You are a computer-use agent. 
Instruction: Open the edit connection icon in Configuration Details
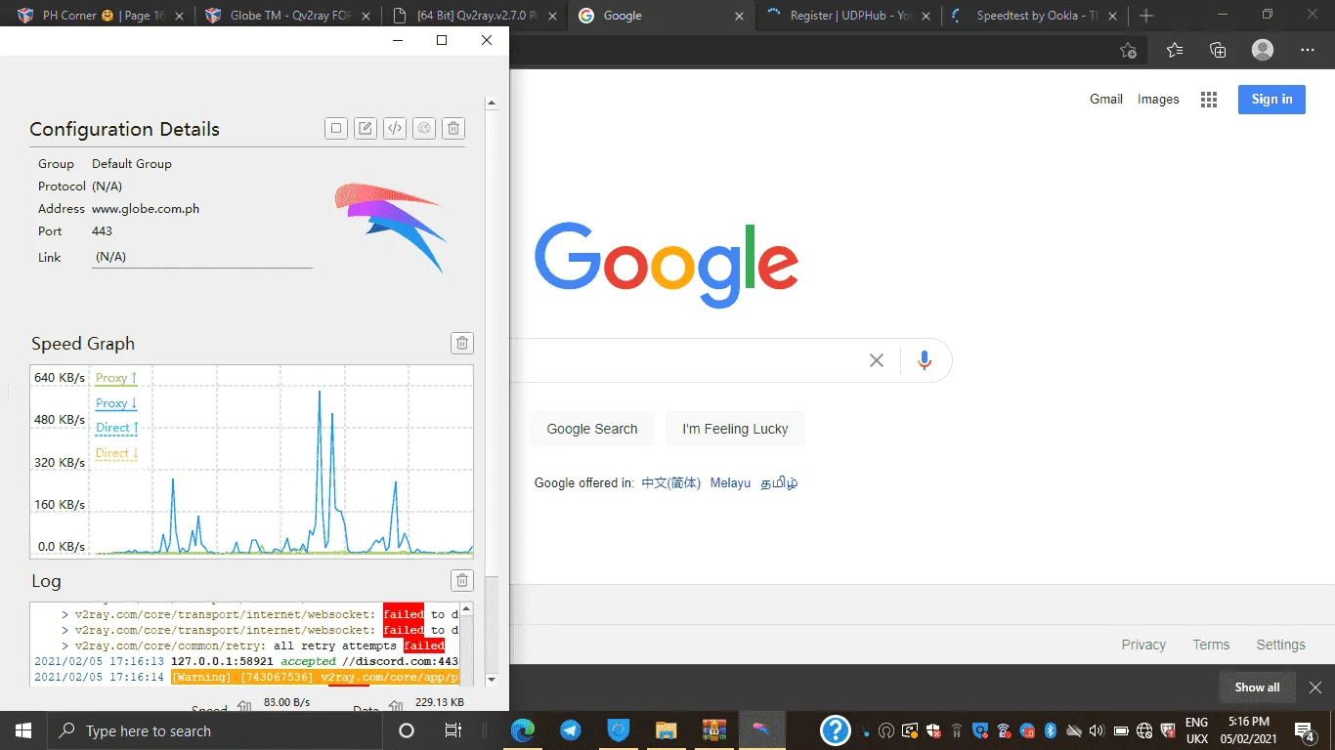366,128
